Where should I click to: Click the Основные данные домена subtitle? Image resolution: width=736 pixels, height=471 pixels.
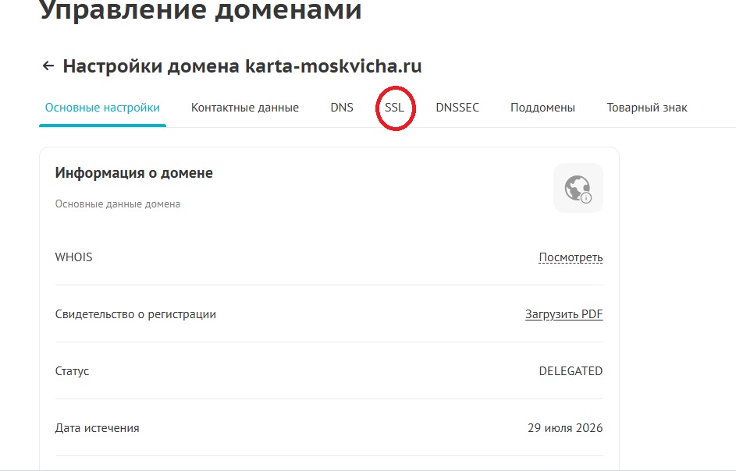click(117, 204)
